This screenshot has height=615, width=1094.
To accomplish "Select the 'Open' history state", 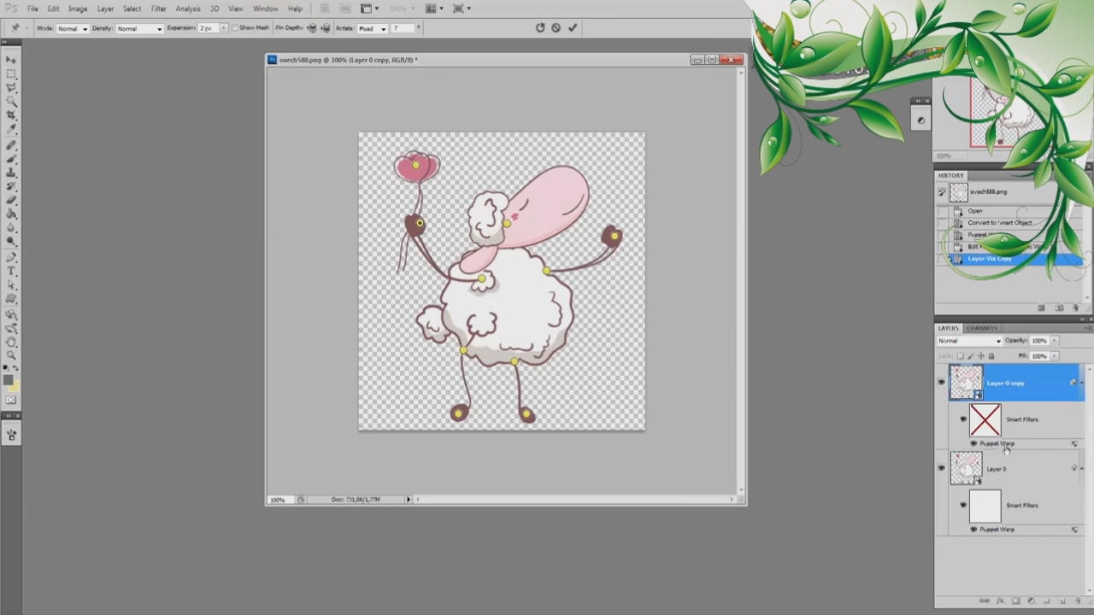I will coord(1010,211).
